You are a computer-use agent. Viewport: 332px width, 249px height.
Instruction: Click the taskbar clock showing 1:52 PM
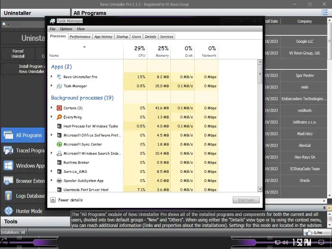[302, 243]
